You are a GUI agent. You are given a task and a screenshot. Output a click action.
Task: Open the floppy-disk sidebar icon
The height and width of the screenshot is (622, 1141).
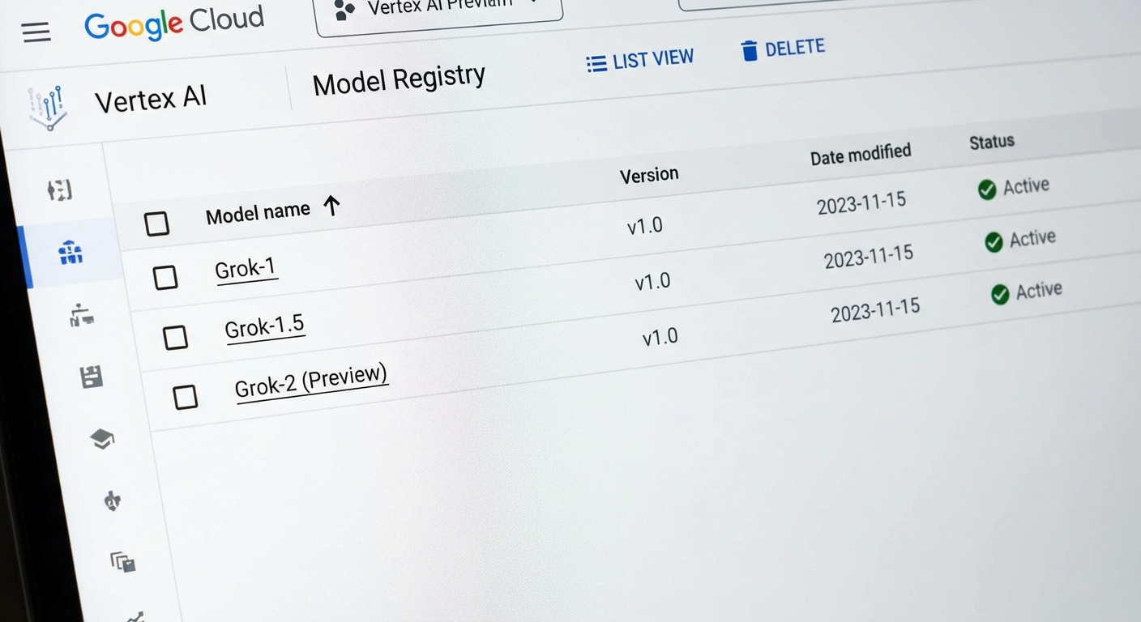point(91,377)
